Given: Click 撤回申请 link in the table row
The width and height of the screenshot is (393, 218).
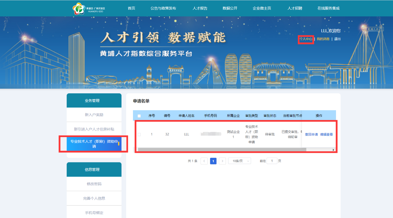Looking at the screenshot, I should 311,134.
